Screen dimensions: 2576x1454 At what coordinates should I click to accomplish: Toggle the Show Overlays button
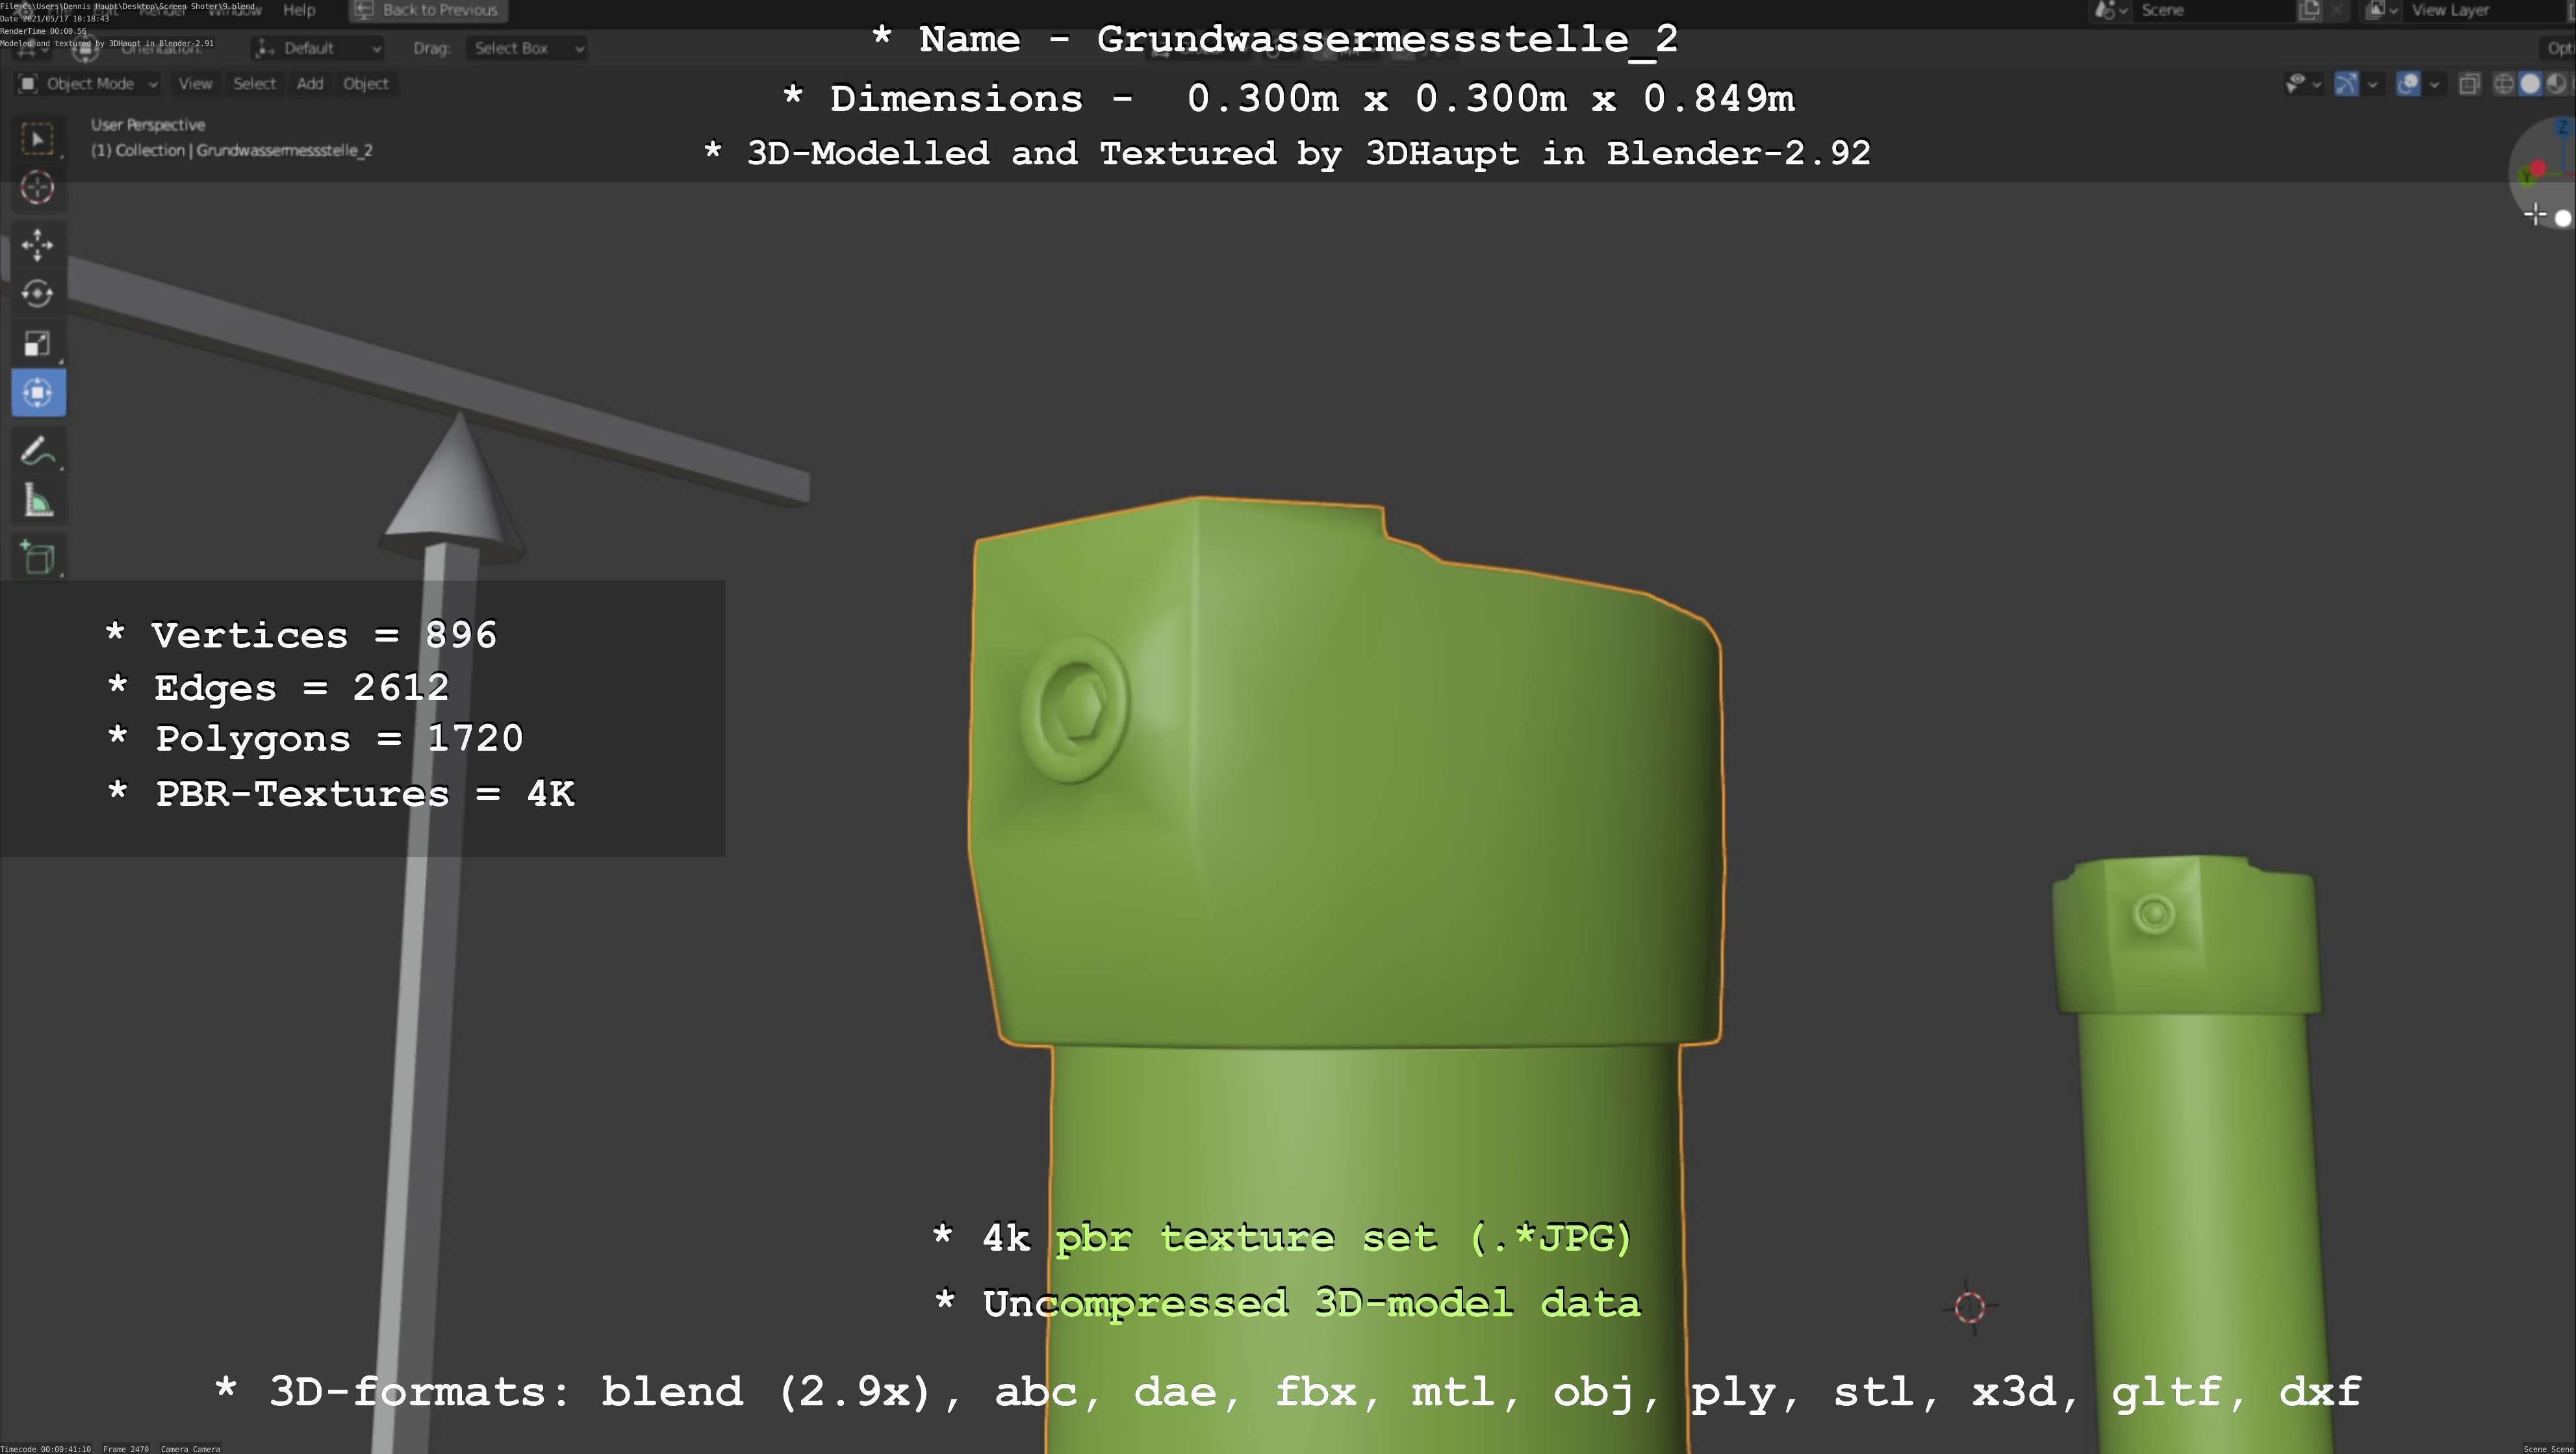point(2409,84)
